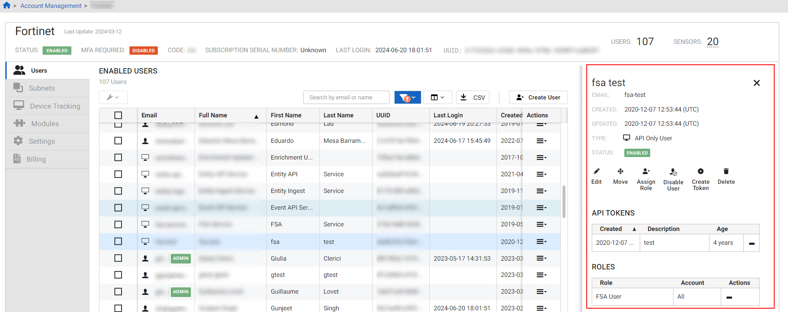Click the Edit pencil icon for fsa test
The width and height of the screenshot is (788, 312).
(596, 172)
